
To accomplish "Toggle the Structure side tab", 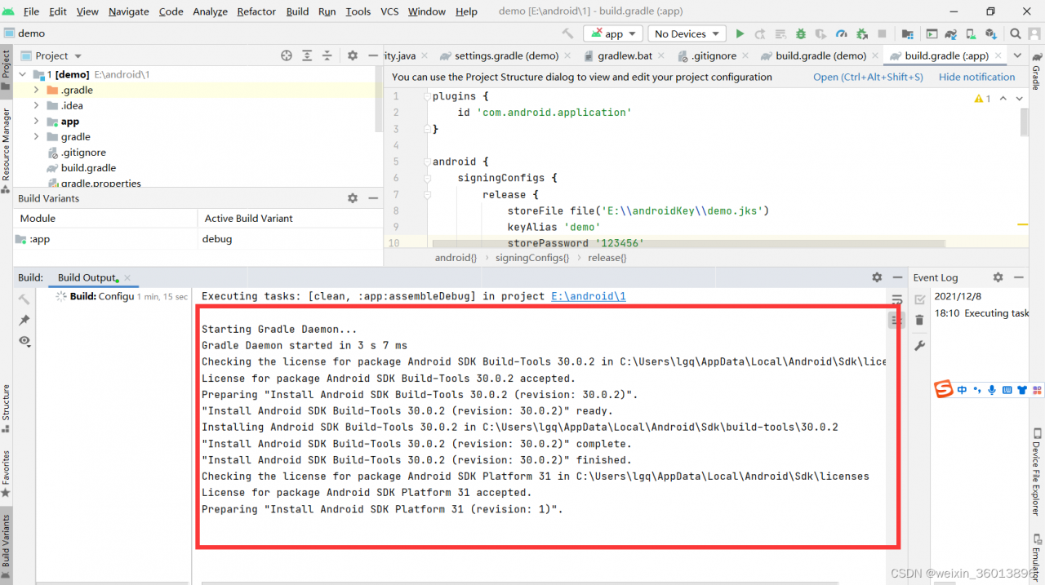I will pos(7,408).
